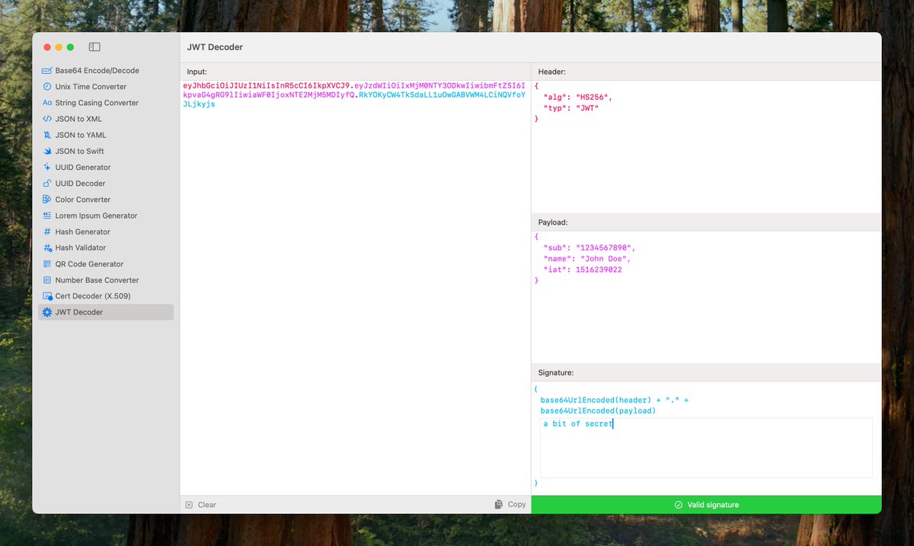Toggle the sidebar visibility
Viewport: 914px width, 546px height.
(94, 46)
